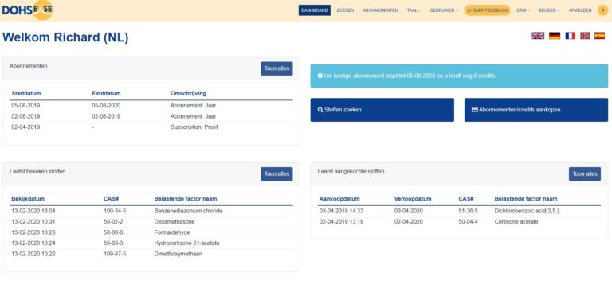This screenshot has height=296, width=612.
Task: Open the Dashboard menu item
Action: point(315,10)
